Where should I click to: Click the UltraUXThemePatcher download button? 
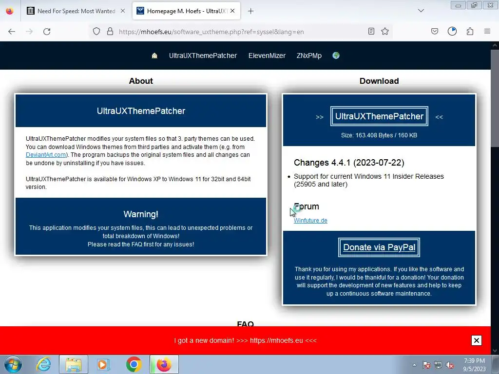pos(379,116)
